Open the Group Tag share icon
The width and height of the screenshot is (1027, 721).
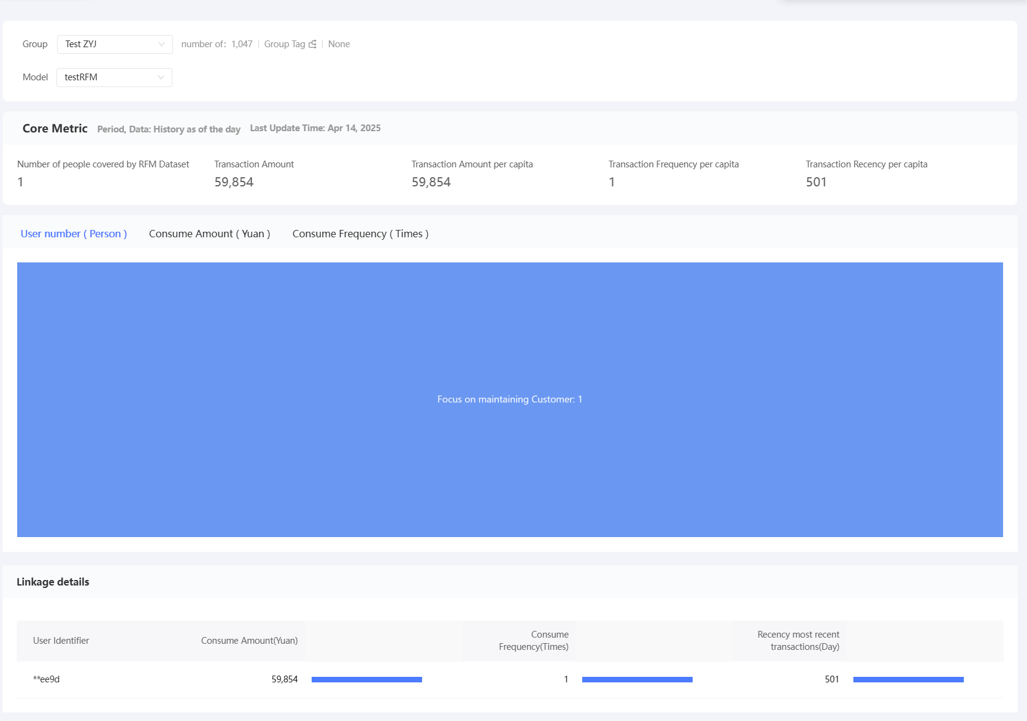(x=313, y=44)
